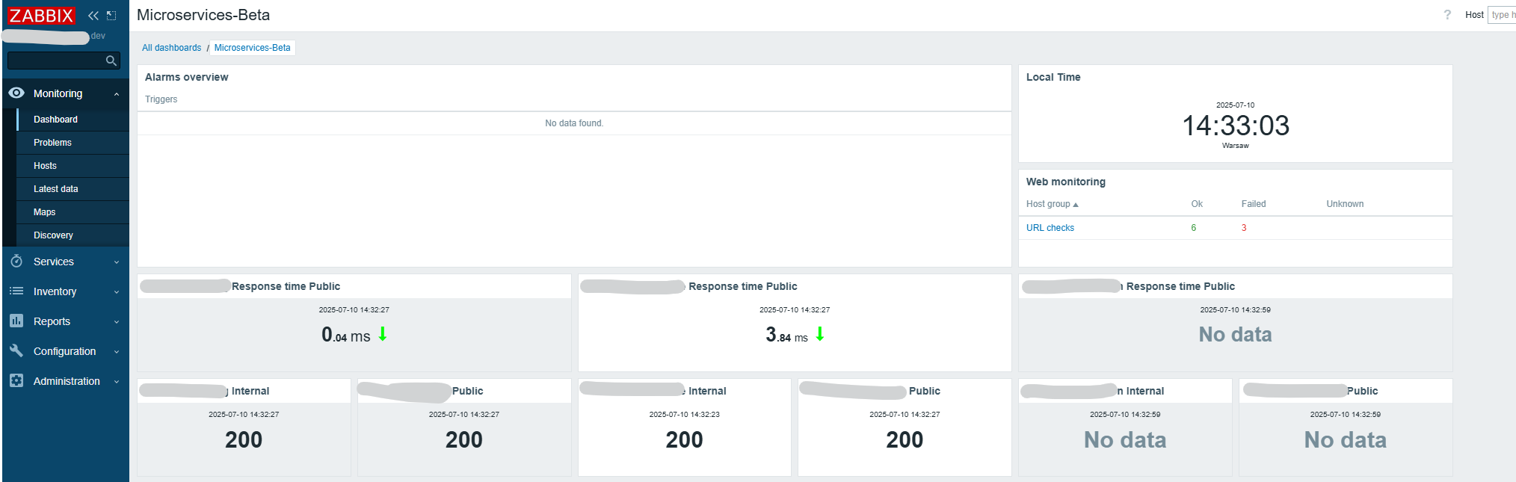Screen dimensions: 1516x482
Task: Expand the Configuration menu chevron
Action: (117, 352)
